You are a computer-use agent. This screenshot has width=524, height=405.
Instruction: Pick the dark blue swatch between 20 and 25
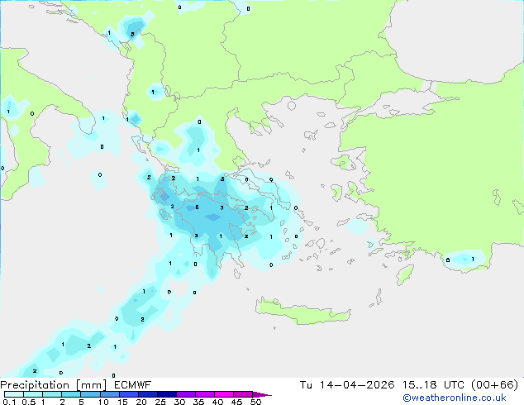(148, 394)
